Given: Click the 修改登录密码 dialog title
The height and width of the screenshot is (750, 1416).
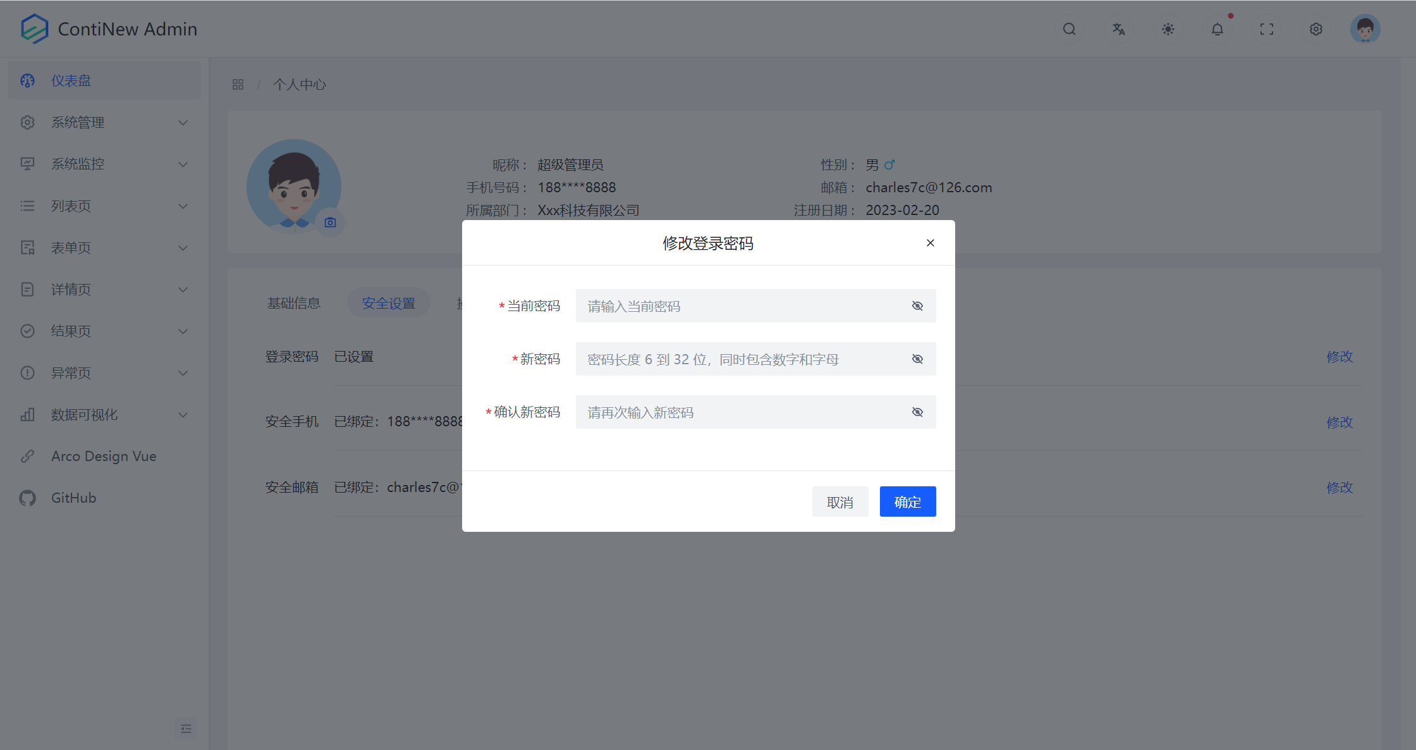Looking at the screenshot, I should tap(707, 243).
